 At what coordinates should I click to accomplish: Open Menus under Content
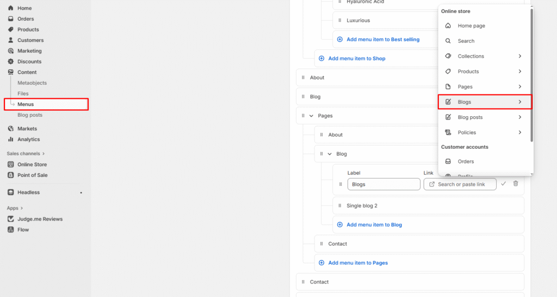click(x=26, y=104)
